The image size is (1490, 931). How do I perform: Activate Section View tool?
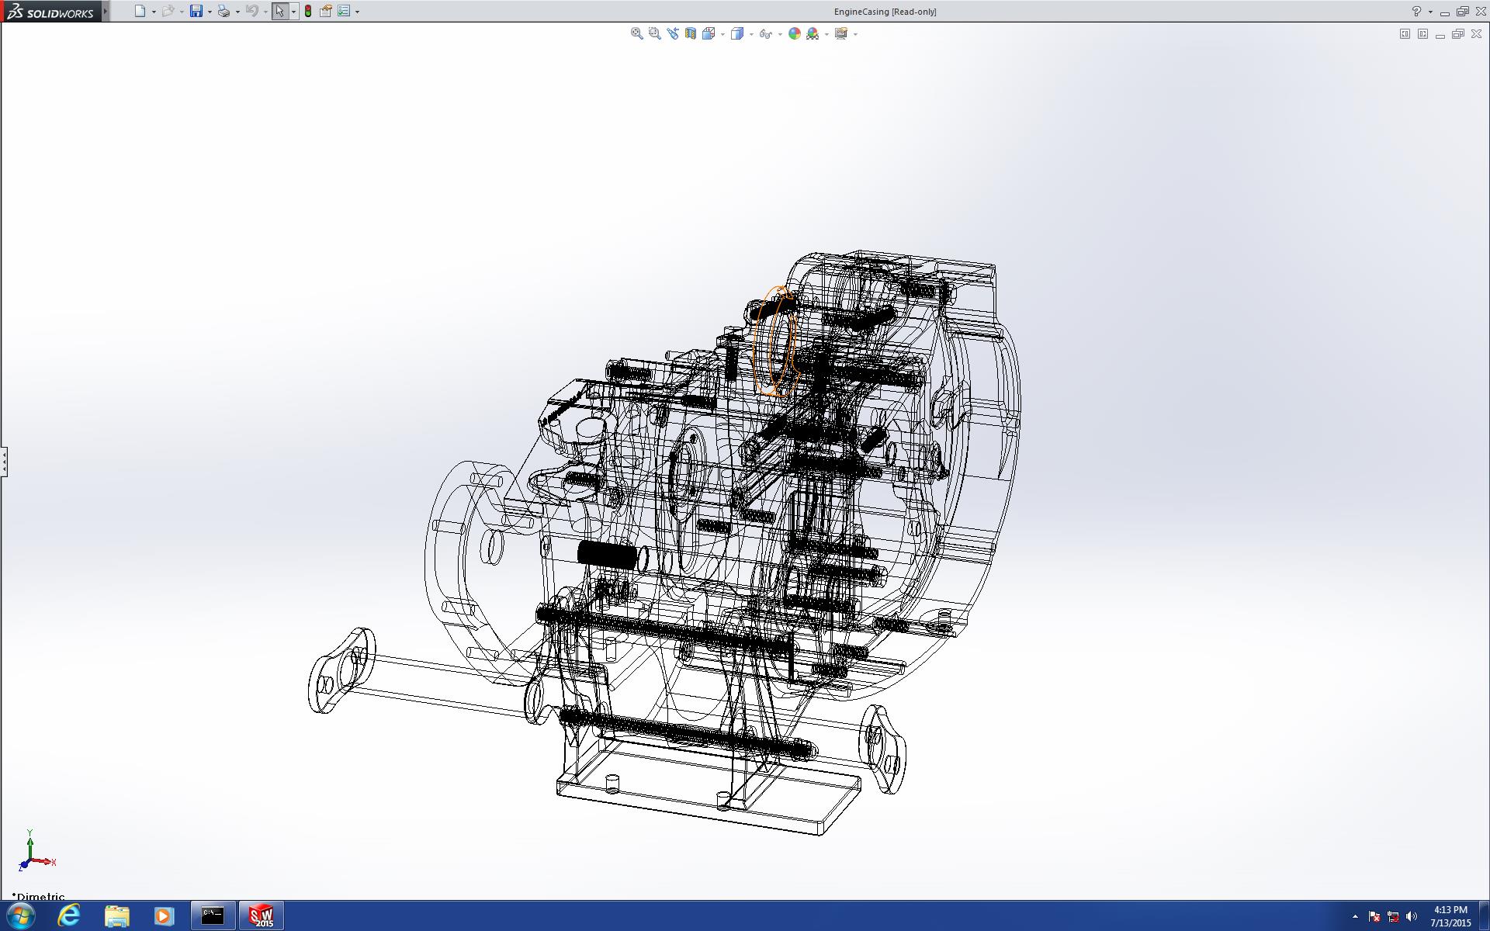tap(690, 33)
